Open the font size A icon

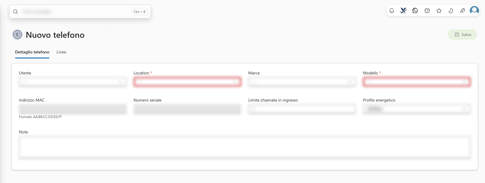pos(463,11)
